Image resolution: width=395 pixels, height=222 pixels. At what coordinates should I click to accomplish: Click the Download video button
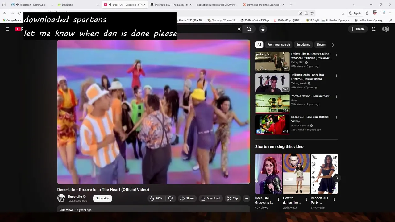coord(210,199)
